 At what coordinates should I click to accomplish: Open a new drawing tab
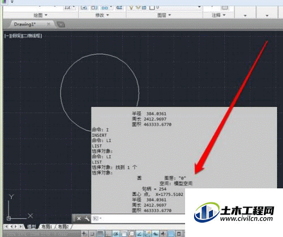[61, 24]
